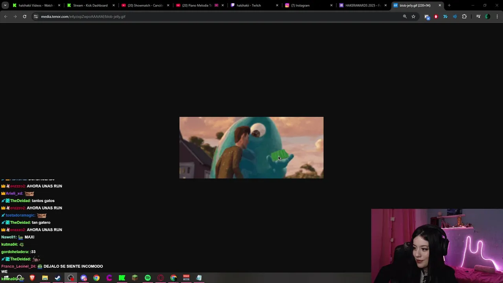Switch to the Showmatch YouTube tab
The image size is (503, 283).
(x=145, y=6)
